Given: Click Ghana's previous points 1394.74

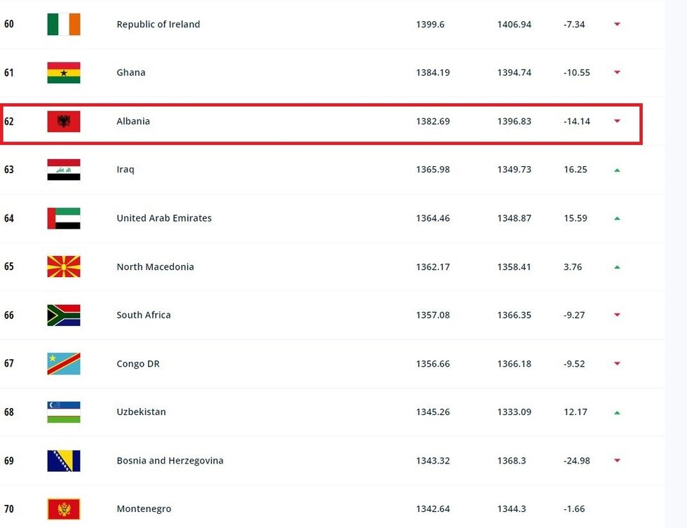Looking at the screenshot, I should (x=514, y=73).
